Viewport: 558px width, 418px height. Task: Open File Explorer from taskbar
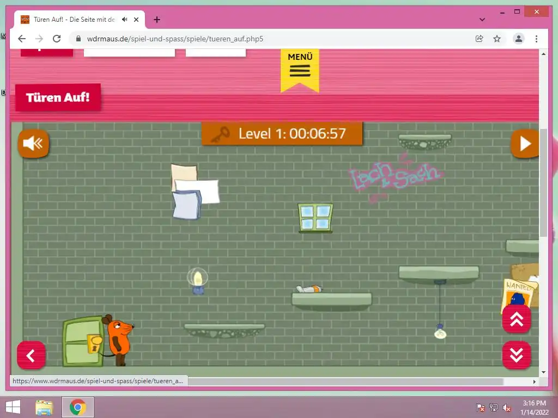[x=44, y=407]
